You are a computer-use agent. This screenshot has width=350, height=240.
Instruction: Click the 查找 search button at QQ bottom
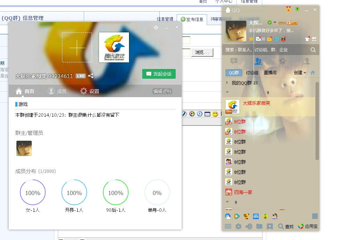click(x=286, y=226)
